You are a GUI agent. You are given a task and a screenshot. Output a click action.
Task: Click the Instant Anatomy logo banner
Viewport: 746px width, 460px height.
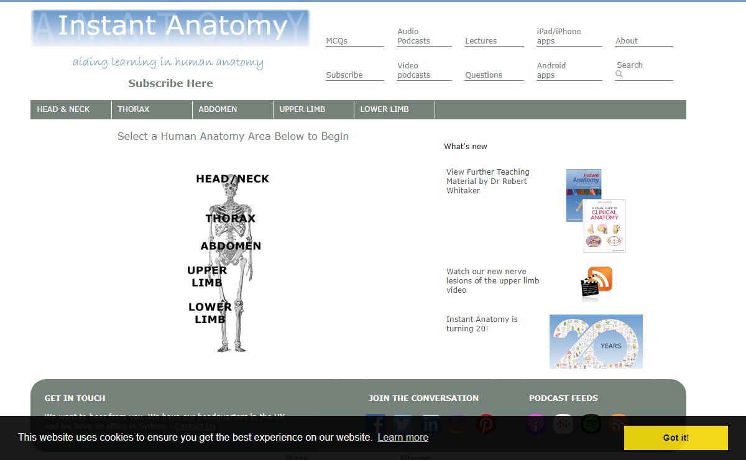pyautogui.click(x=170, y=29)
